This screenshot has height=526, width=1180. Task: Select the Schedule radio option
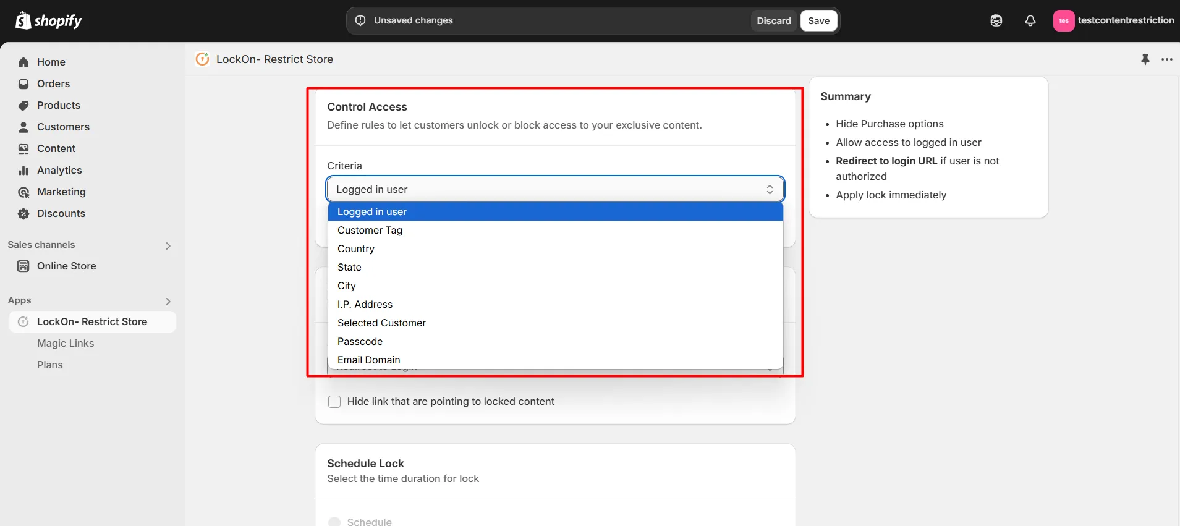pyautogui.click(x=334, y=522)
